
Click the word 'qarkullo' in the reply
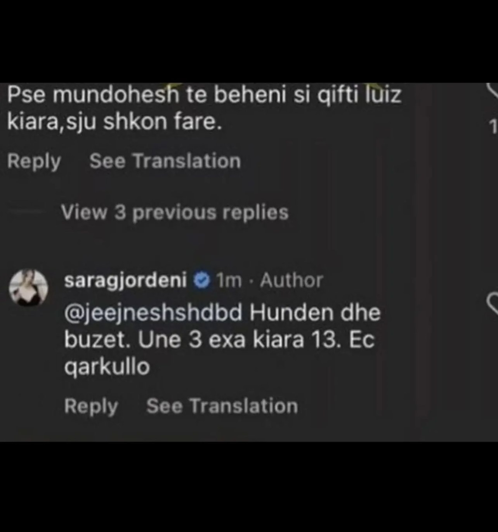point(107,367)
